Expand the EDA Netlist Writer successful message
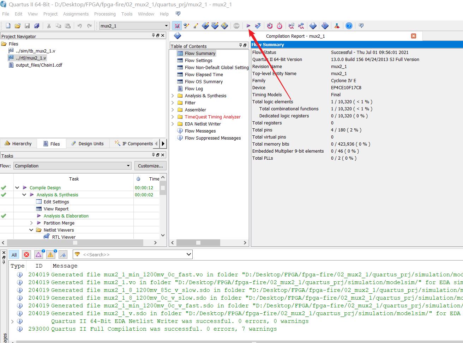Viewport: 463px width, 343px height. click(13, 321)
